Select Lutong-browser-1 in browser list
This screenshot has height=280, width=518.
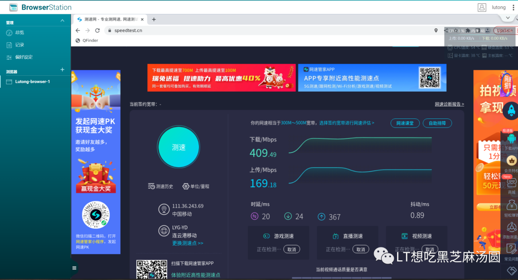tap(33, 82)
